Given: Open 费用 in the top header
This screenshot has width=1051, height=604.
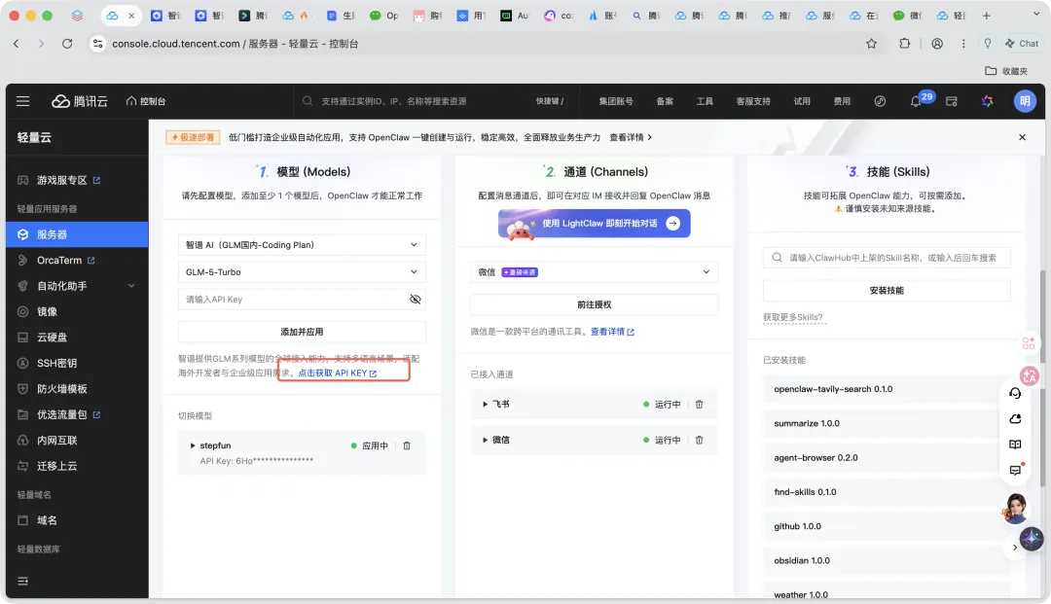Looking at the screenshot, I should 842,101.
